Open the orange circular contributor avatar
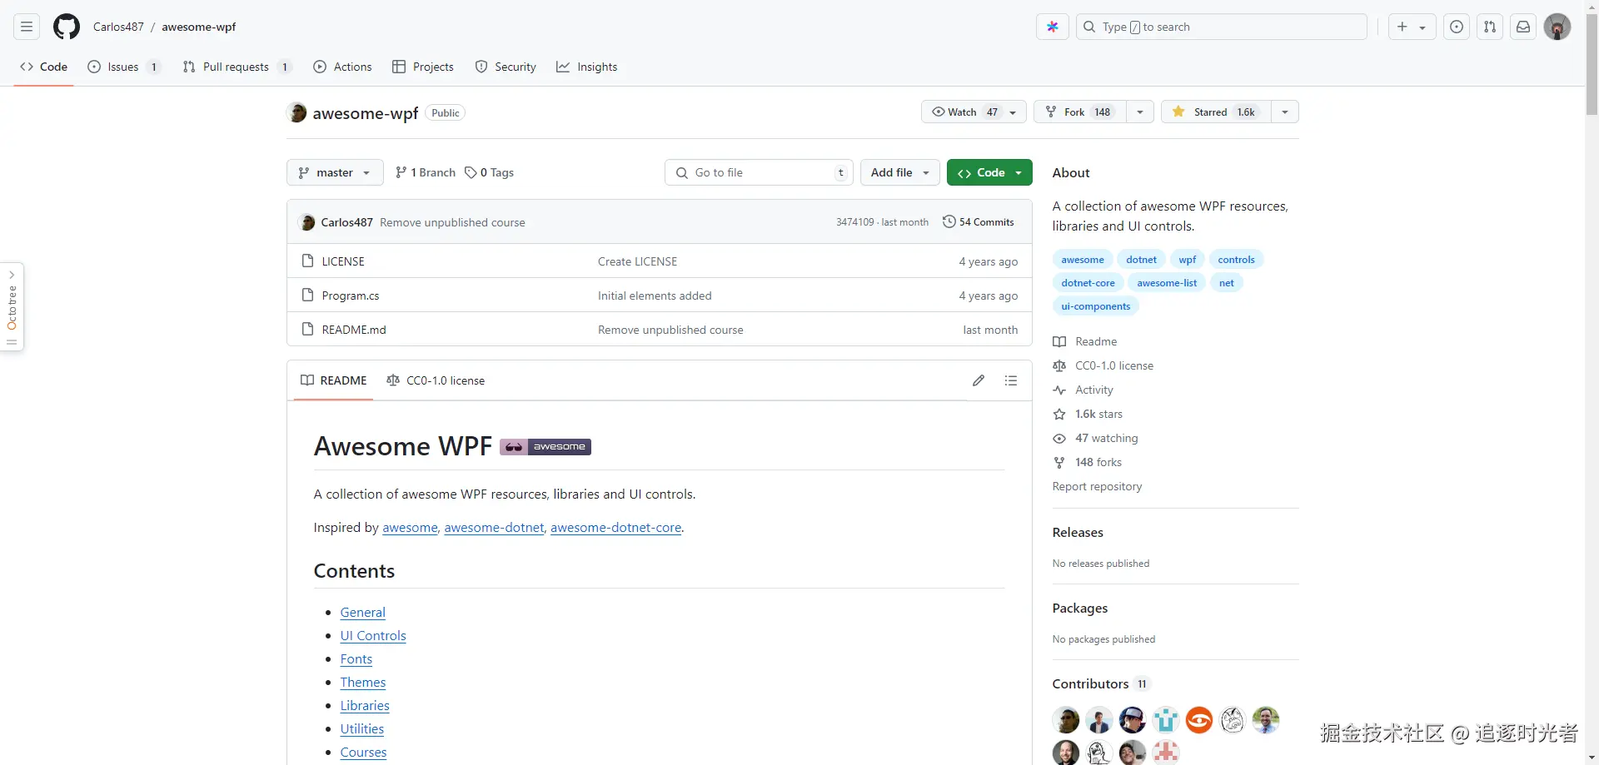 [x=1199, y=720]
